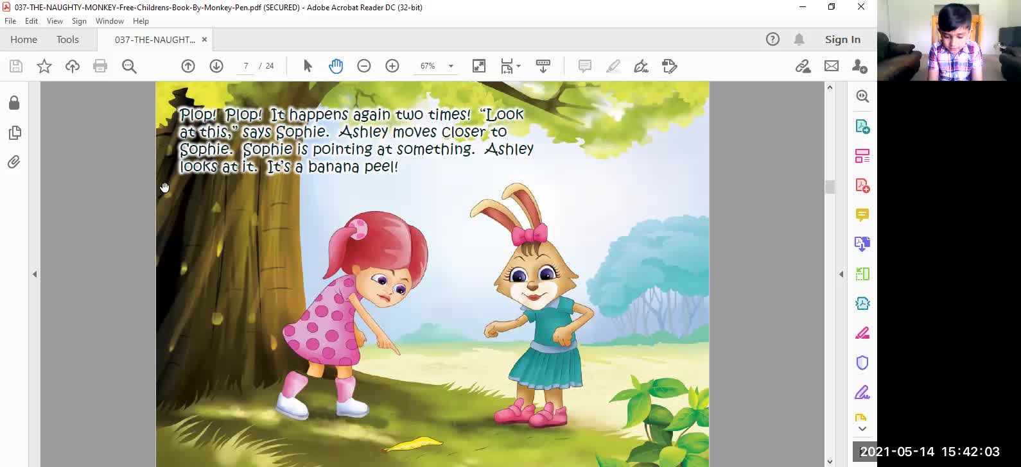Screen dimensions: 1021x467
Task: Click the Sign document fountain pen icon
Action: pyautogui.click(x=641, y=66)
